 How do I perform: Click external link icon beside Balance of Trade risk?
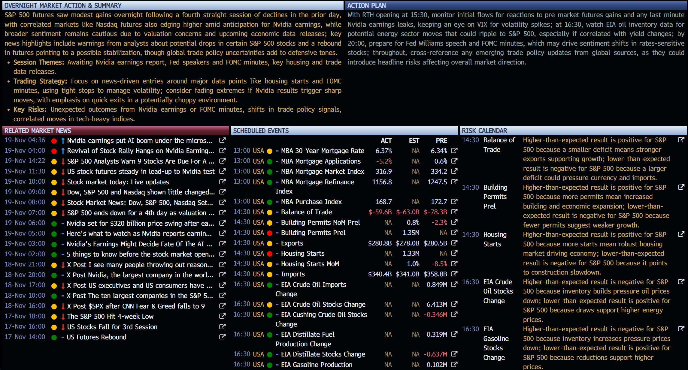(681, 140)
